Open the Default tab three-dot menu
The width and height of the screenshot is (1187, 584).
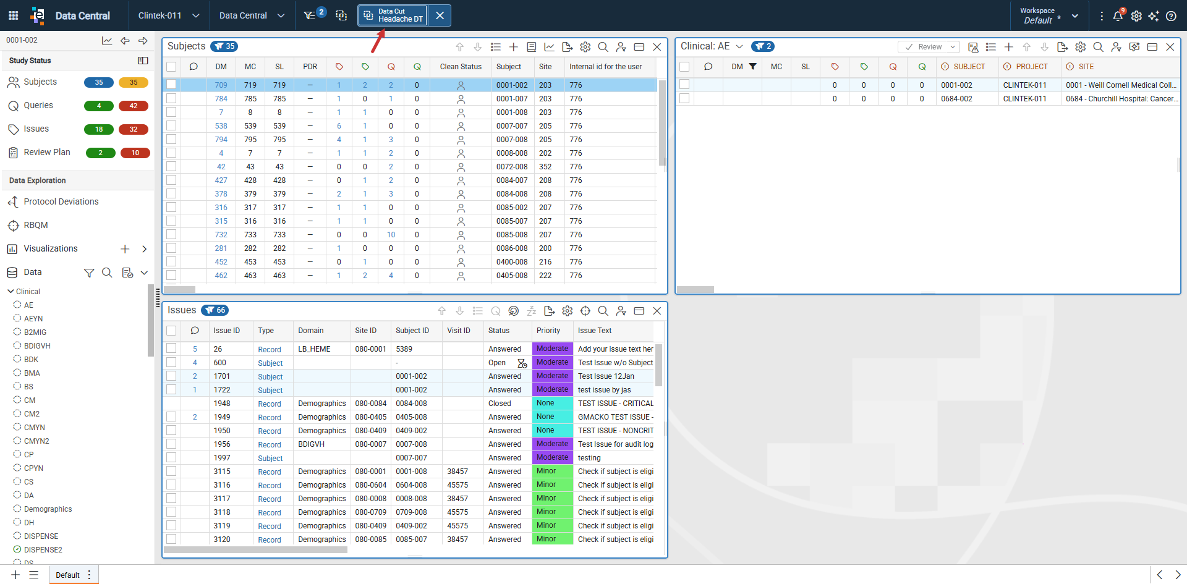[90, 575]
